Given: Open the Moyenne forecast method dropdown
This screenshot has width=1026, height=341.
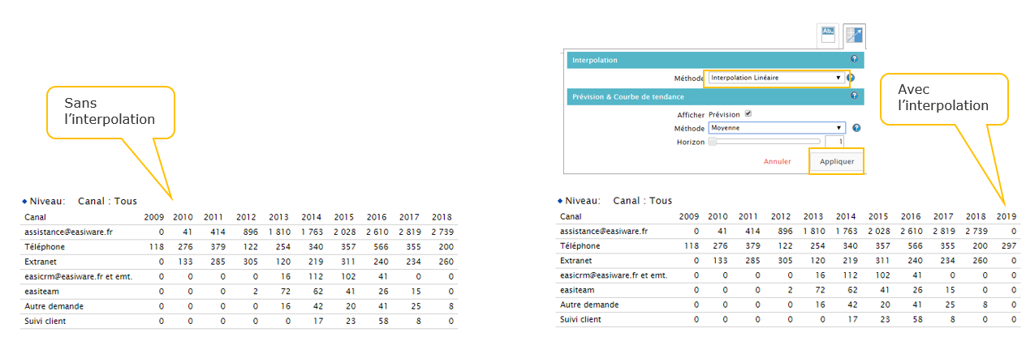Looking at the screenshot, I should [x=776, y=128].
